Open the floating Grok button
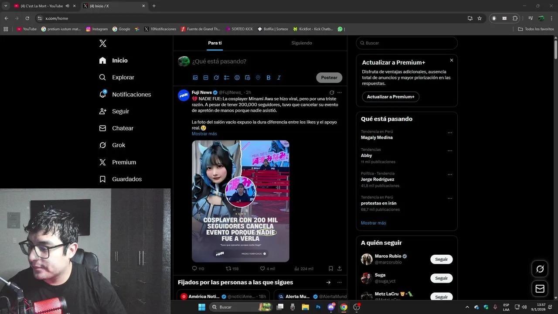The image size is (558, 314). click(x=540, y=269)
